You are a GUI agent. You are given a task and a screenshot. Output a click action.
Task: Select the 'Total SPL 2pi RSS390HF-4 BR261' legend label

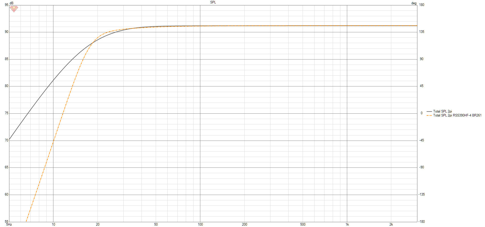click(x=457, y=115)
